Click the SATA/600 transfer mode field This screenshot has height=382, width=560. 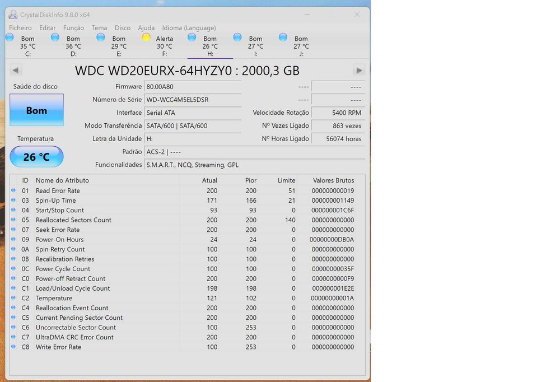193,126
